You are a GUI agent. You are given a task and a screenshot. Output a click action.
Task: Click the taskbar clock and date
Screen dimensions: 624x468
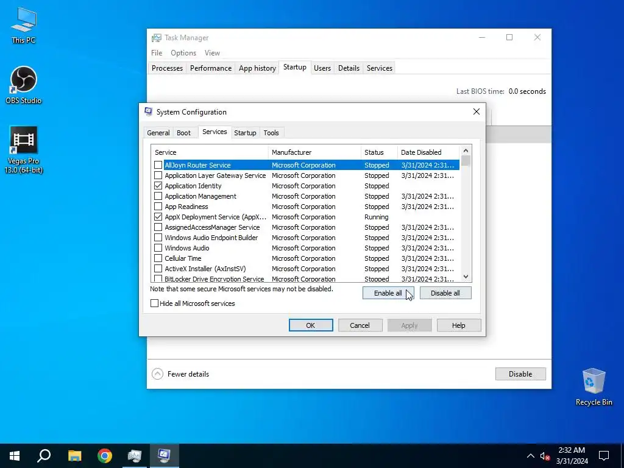point(572,456)
